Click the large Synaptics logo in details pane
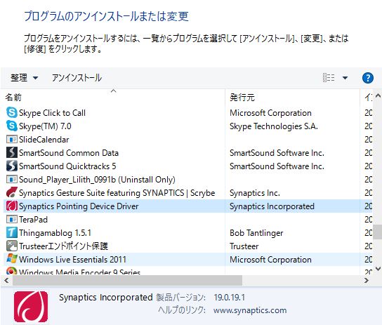Screen dimensions: 382x325 (31, 307)
